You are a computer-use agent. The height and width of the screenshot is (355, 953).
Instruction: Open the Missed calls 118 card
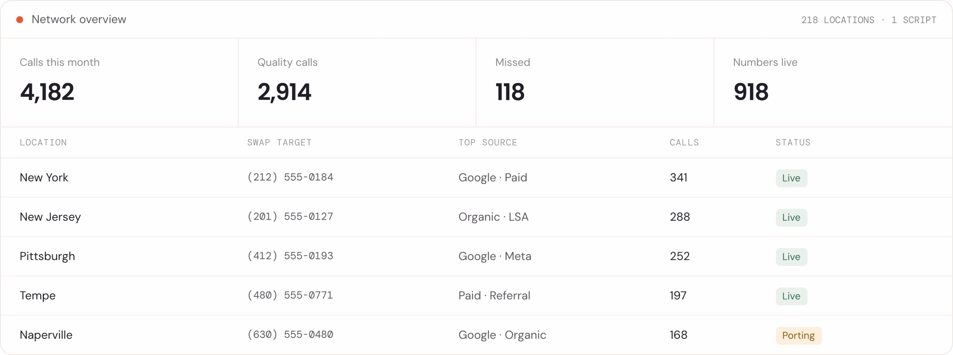595,82
